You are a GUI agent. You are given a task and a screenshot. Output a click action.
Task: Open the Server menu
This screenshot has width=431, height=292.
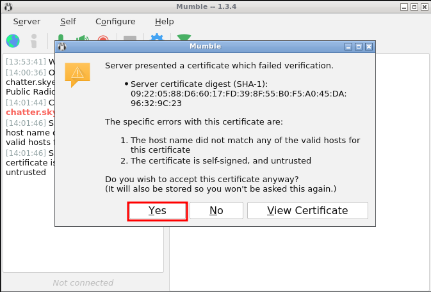pyautogui.click(x=26, y=21)
